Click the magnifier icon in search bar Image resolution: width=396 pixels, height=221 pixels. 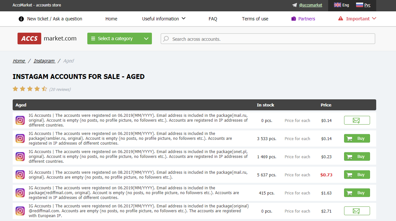(x=166, y=39)
